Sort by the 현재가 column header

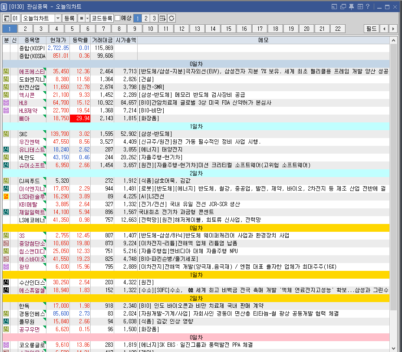58,40
